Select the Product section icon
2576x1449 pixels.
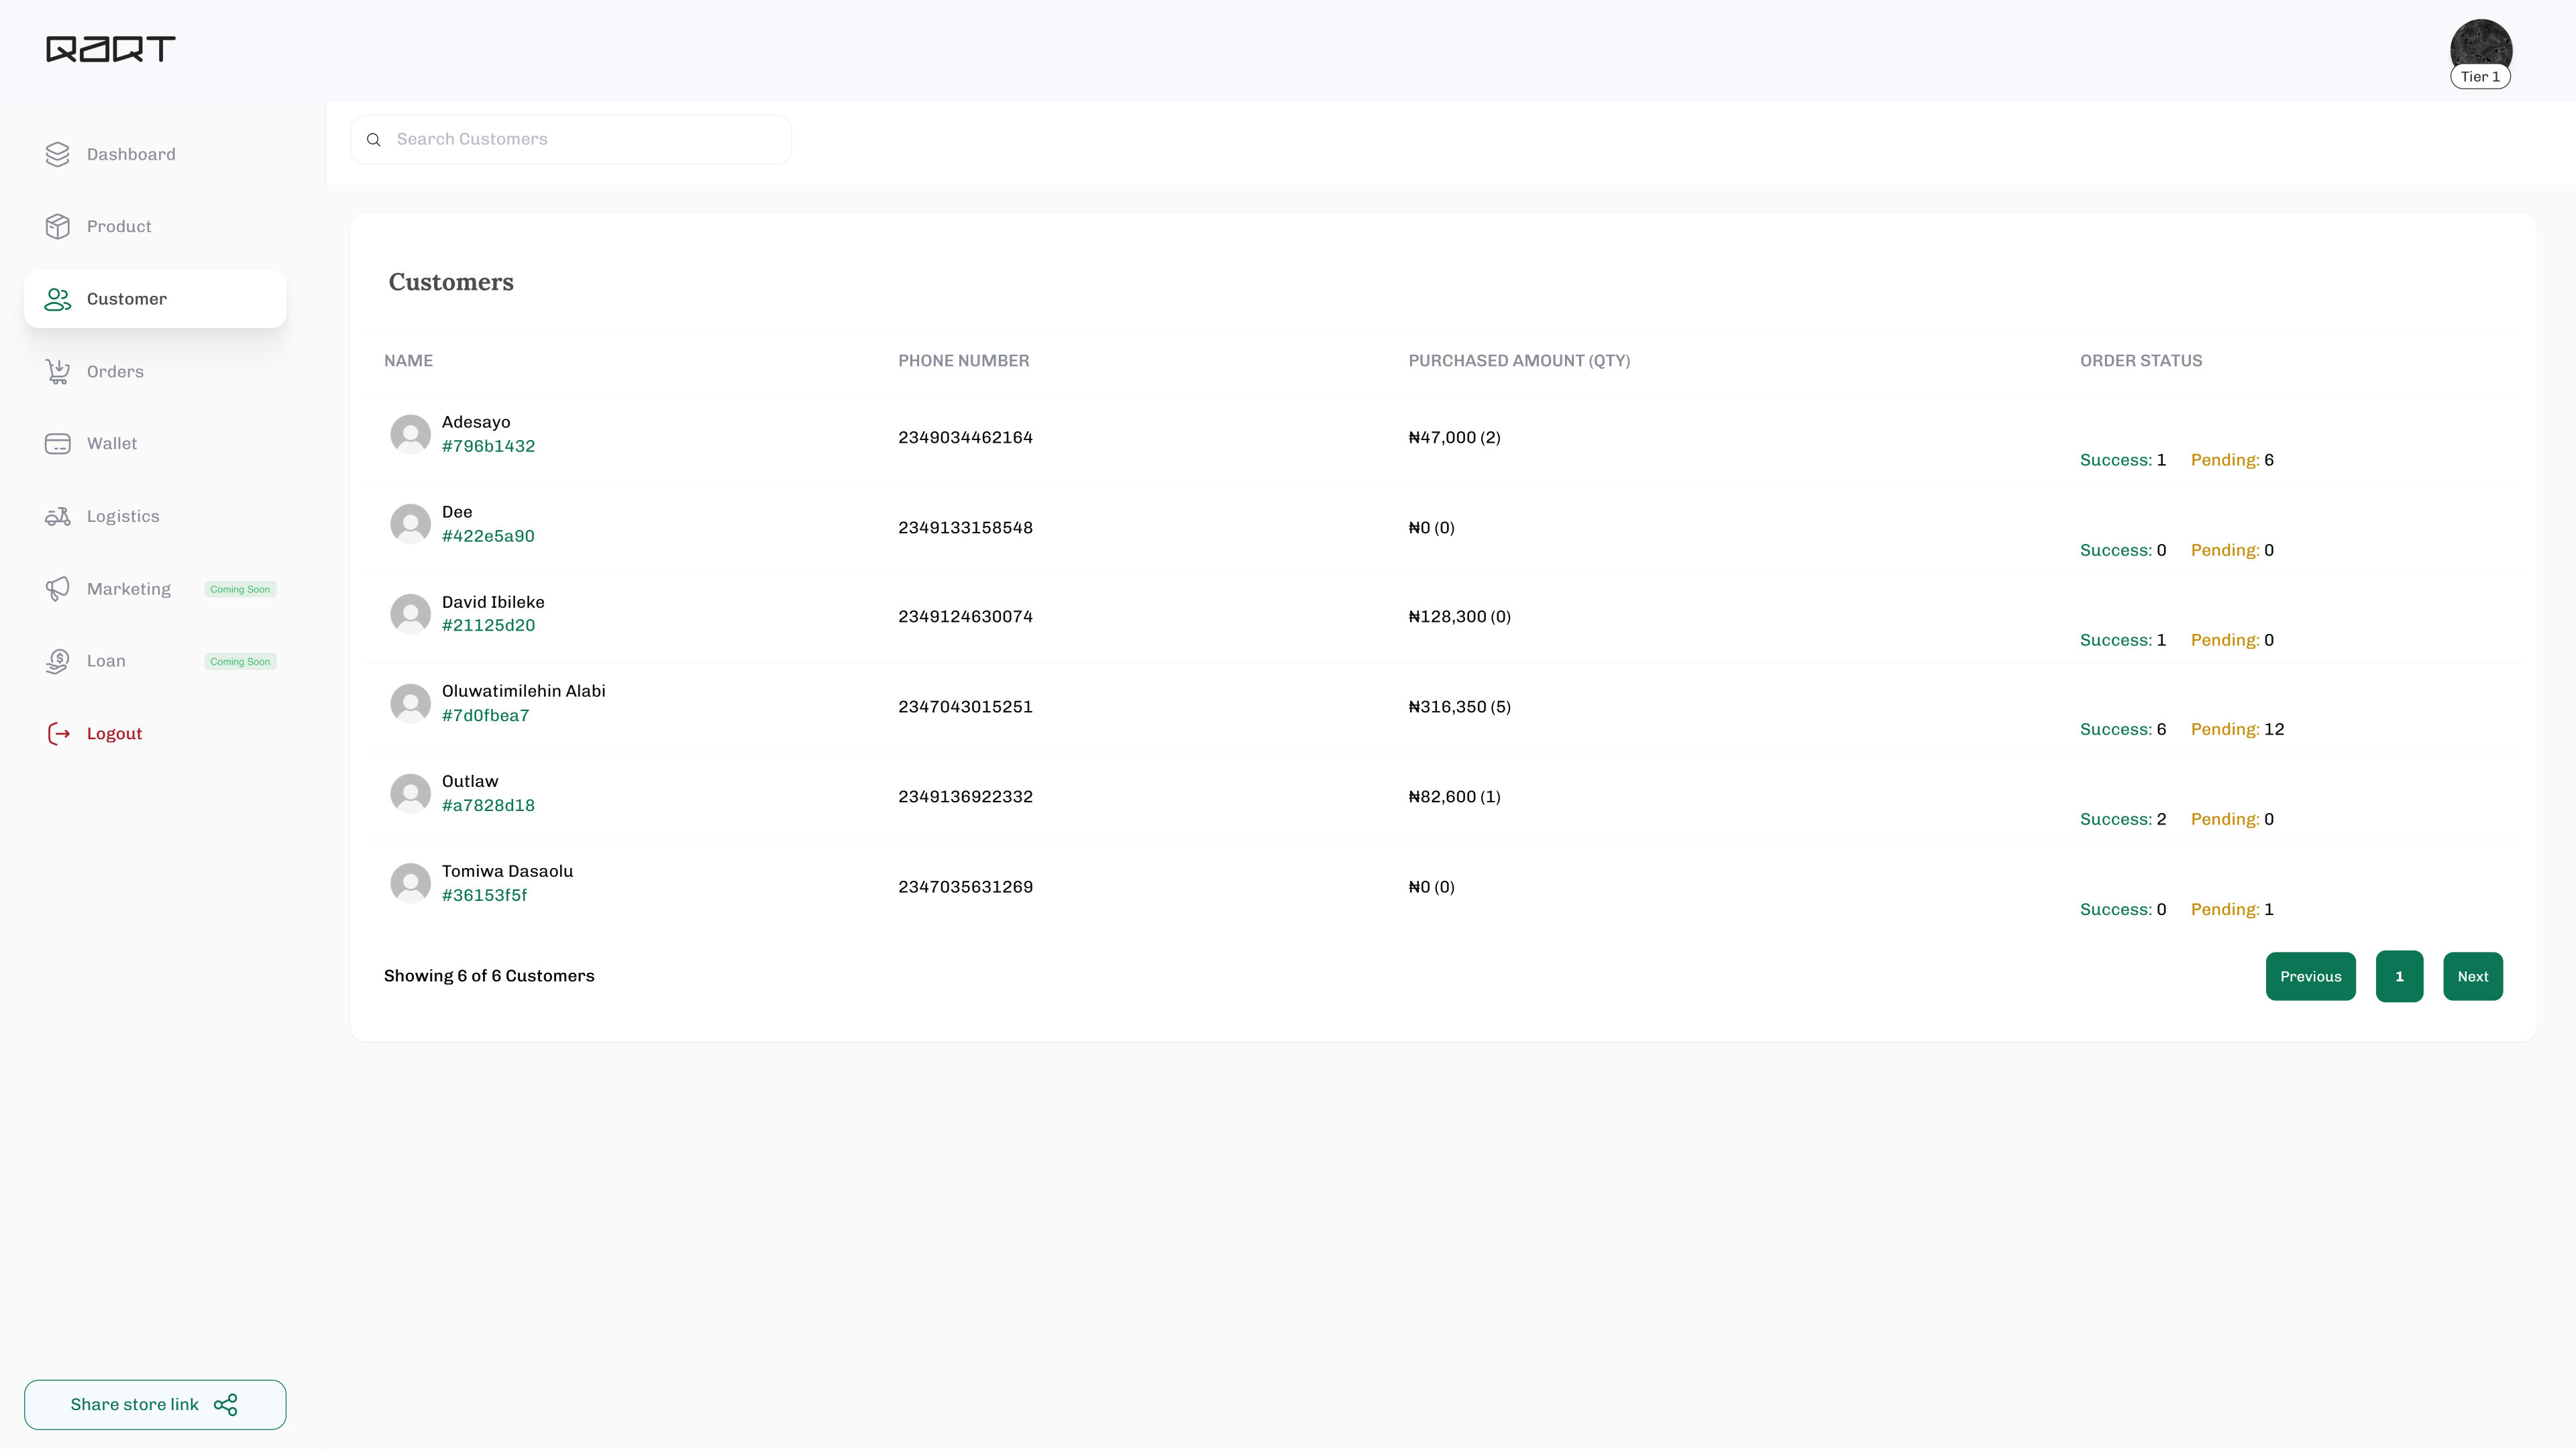[57, 226]
